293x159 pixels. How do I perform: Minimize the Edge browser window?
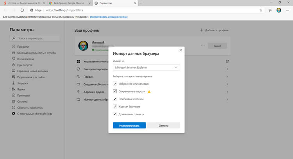tap(271, 2)
